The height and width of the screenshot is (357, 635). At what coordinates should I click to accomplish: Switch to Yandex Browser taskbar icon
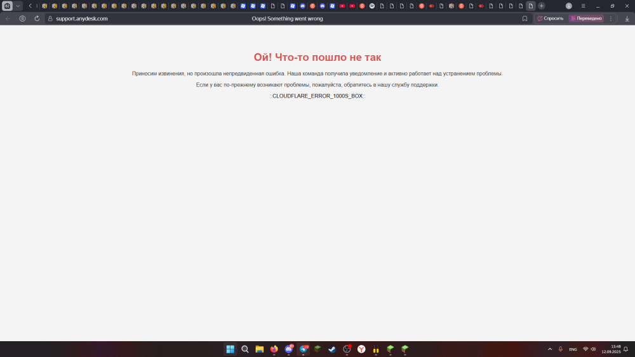(x=361, y=349)
